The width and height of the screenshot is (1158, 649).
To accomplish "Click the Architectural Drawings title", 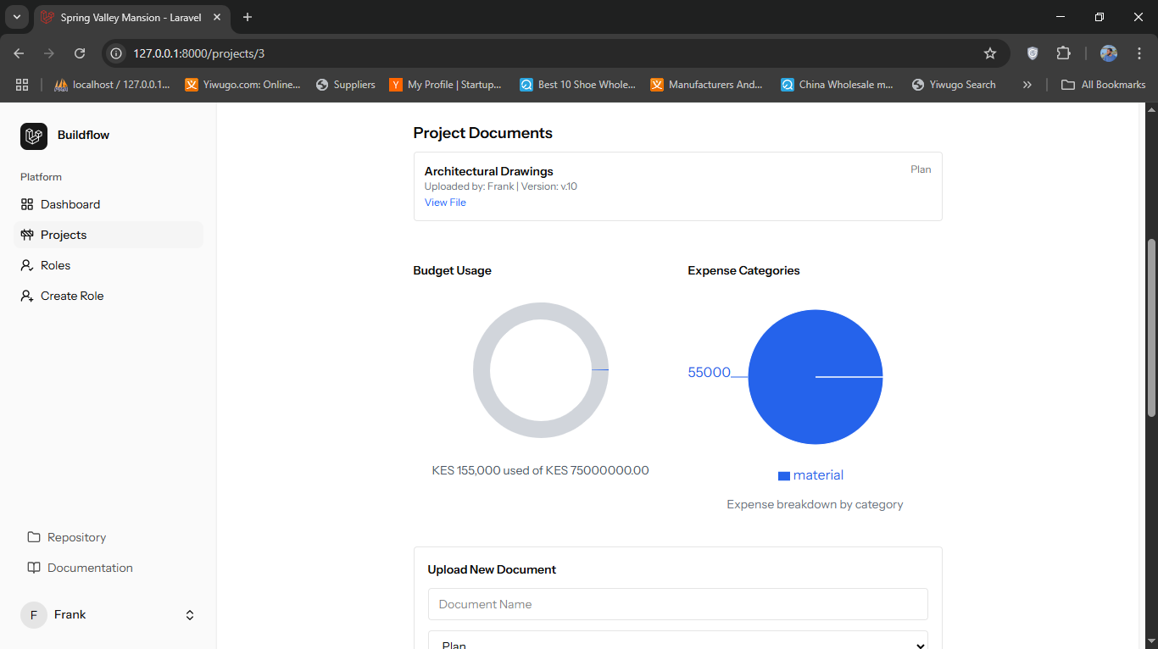I will click(x=489, y=171).
